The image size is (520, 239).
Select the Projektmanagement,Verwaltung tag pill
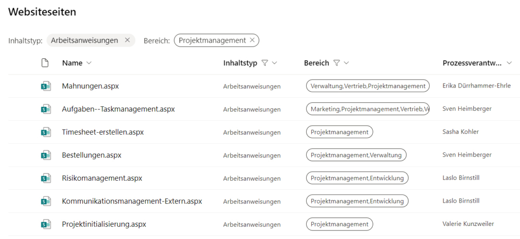coord(356,155)
